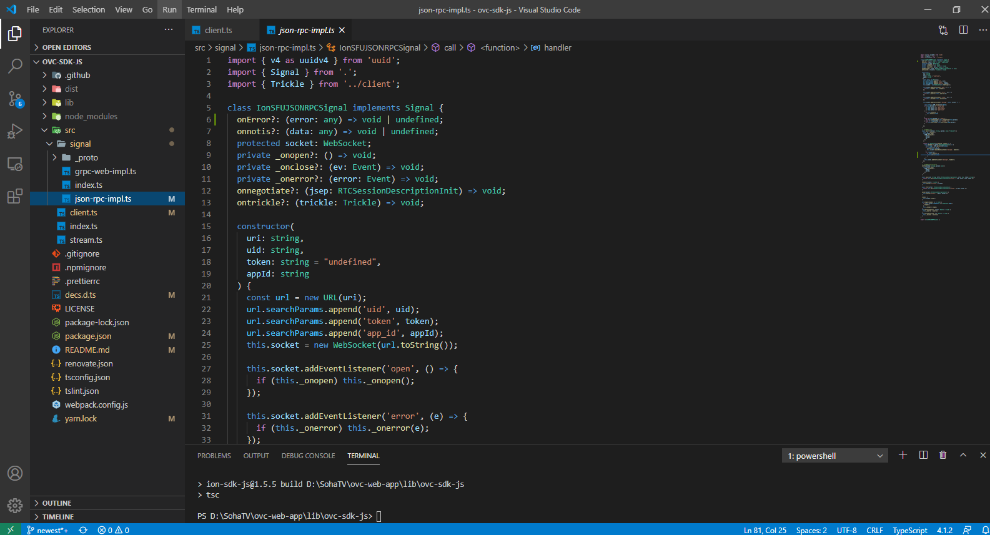The height and width of the screenshot is (535, 990).
Task: Expand the dist folder
Action: coord(107,89)
